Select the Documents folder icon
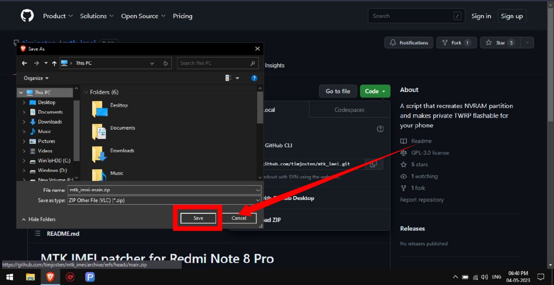This screenshot has width=554, height=285. tap(100, 132)
